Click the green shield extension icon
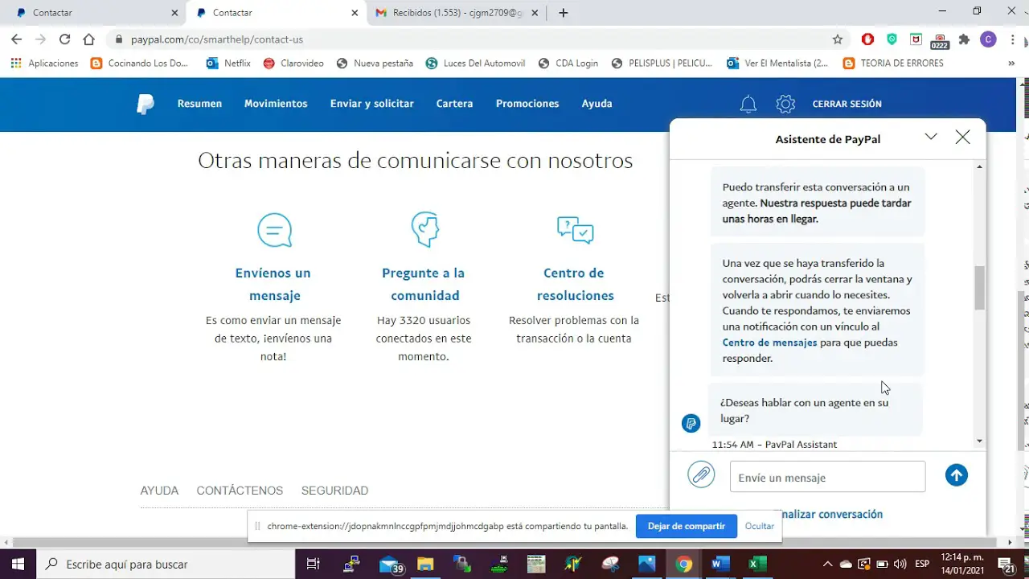Image resolution: width=1029 pixels, height=579 pixels. (x=892, y=39)
